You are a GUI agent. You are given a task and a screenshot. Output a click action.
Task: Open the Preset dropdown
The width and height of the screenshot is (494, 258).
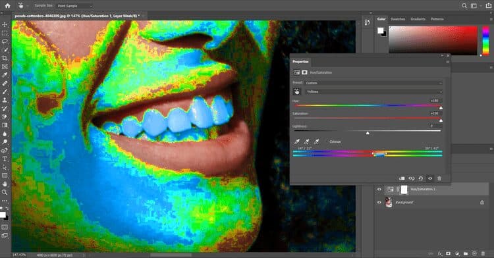pos(373,83)
